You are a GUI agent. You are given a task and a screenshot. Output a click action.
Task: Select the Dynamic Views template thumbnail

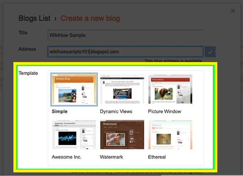122,89
